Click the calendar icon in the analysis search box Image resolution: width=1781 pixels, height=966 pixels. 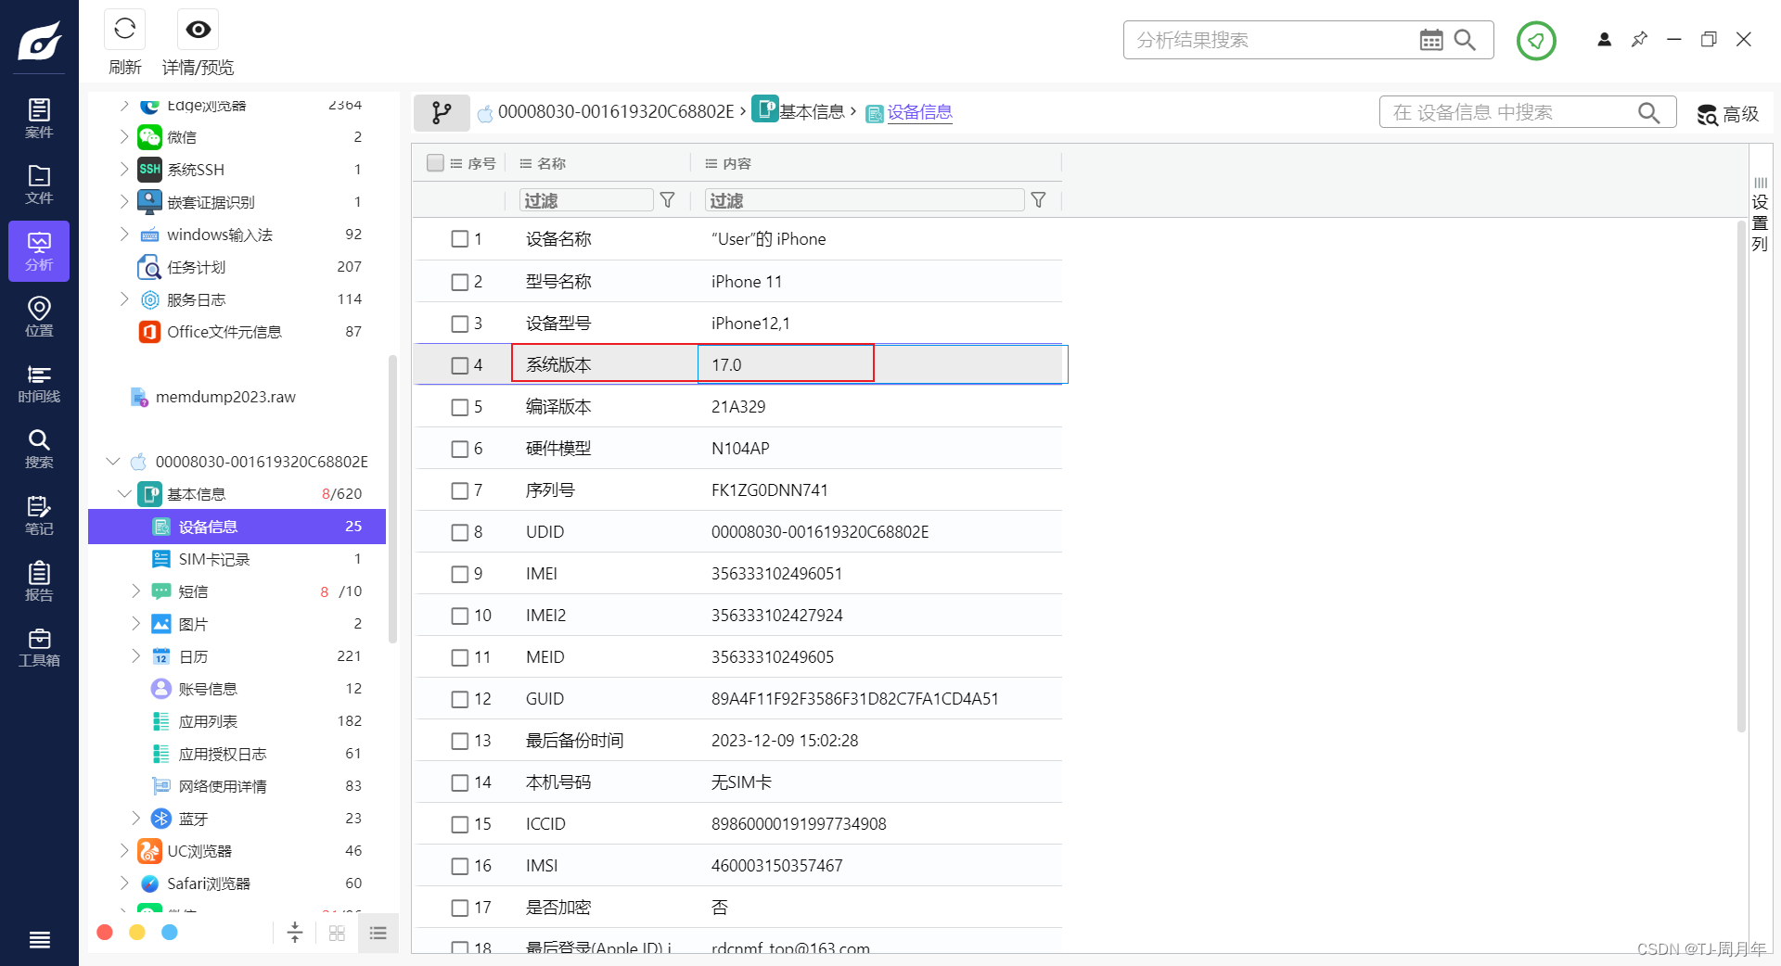(1431, 40)
